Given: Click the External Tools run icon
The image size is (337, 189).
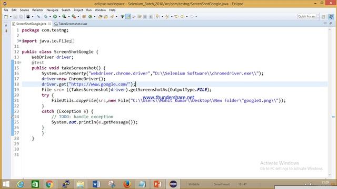Looking at the screenshot, I should [x=74, y=16].
